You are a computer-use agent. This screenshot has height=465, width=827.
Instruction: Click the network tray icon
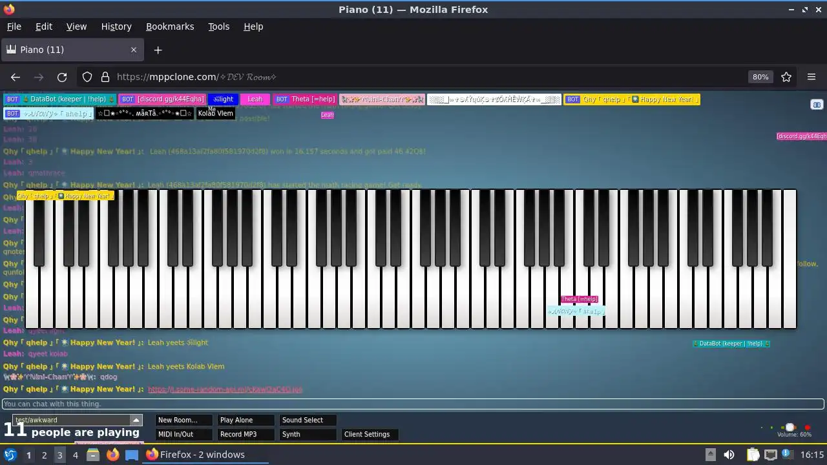pos(770,455)
